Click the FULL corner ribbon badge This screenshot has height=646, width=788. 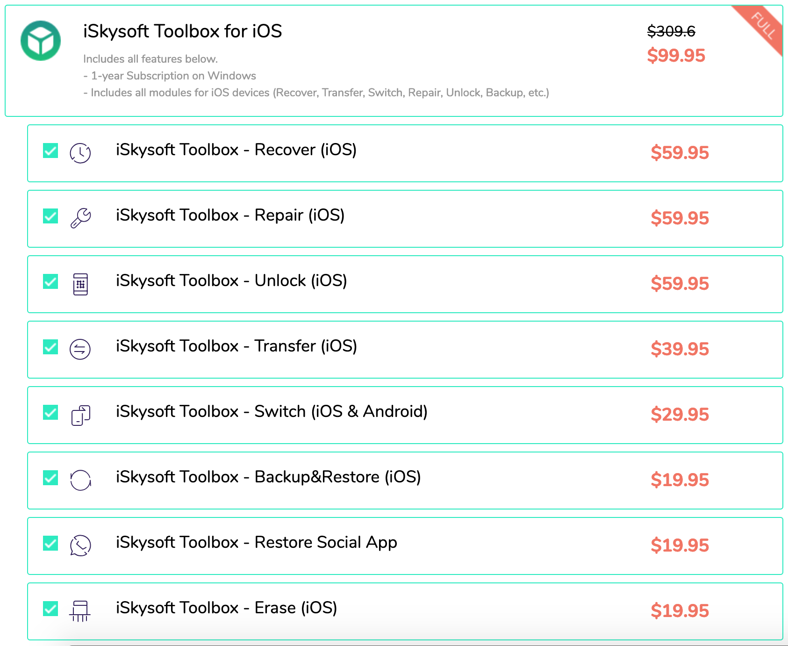tap(762, 26)
